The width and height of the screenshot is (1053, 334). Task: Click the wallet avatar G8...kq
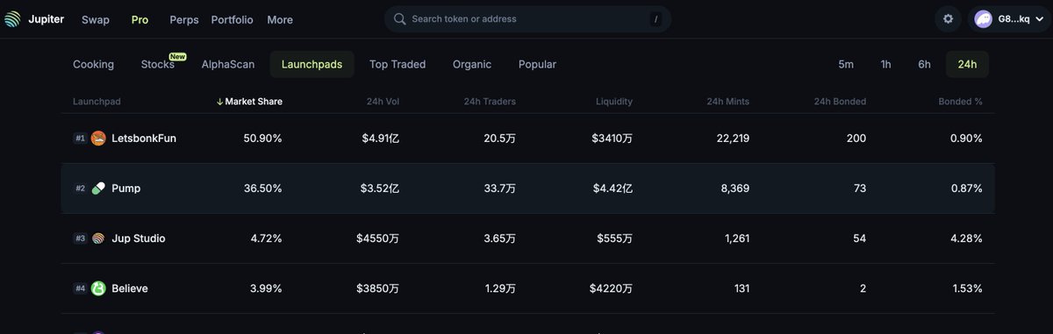coord(984,19)
